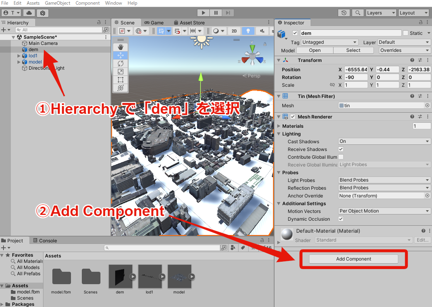Click the Add Component button
The image size is (432, 307).
[x=354, y=259]
